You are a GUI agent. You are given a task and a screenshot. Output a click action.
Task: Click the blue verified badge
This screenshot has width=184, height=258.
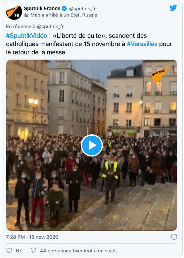pyautogui.click(x=64, y=8)
